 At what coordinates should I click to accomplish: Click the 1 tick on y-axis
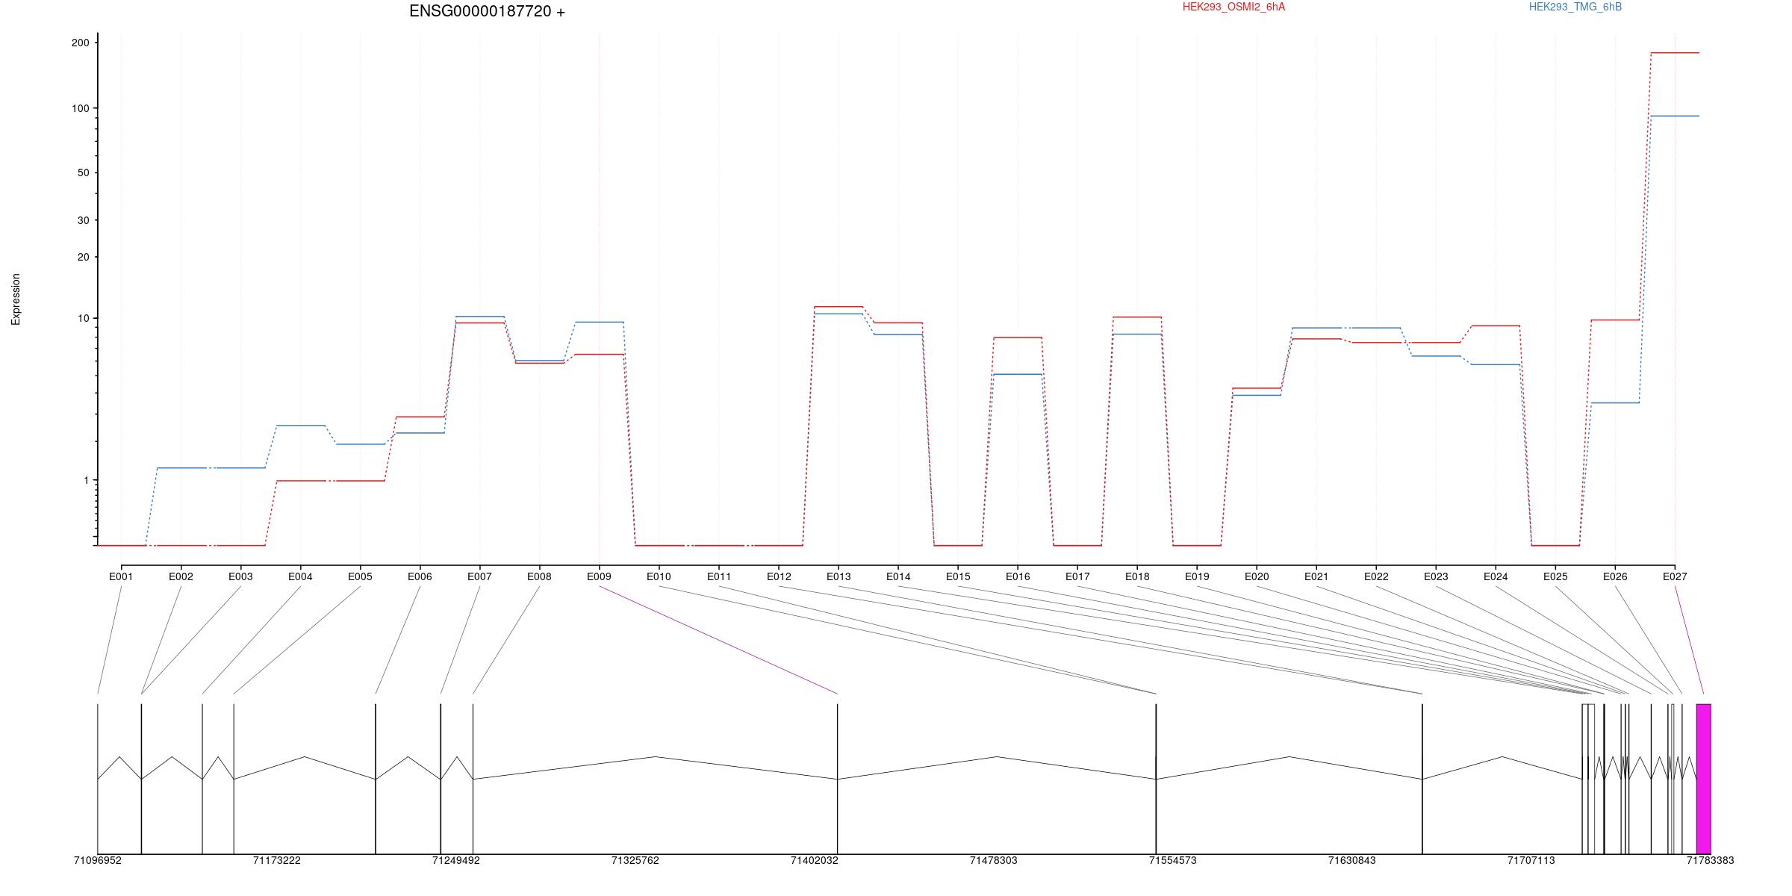[x=86, y=480]
